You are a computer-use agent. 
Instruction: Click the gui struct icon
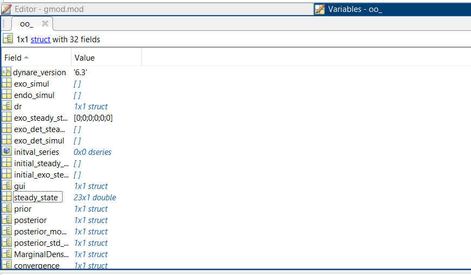(6, 186)
